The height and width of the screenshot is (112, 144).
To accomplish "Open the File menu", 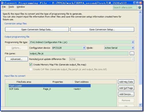I will [x=4, y=7].
